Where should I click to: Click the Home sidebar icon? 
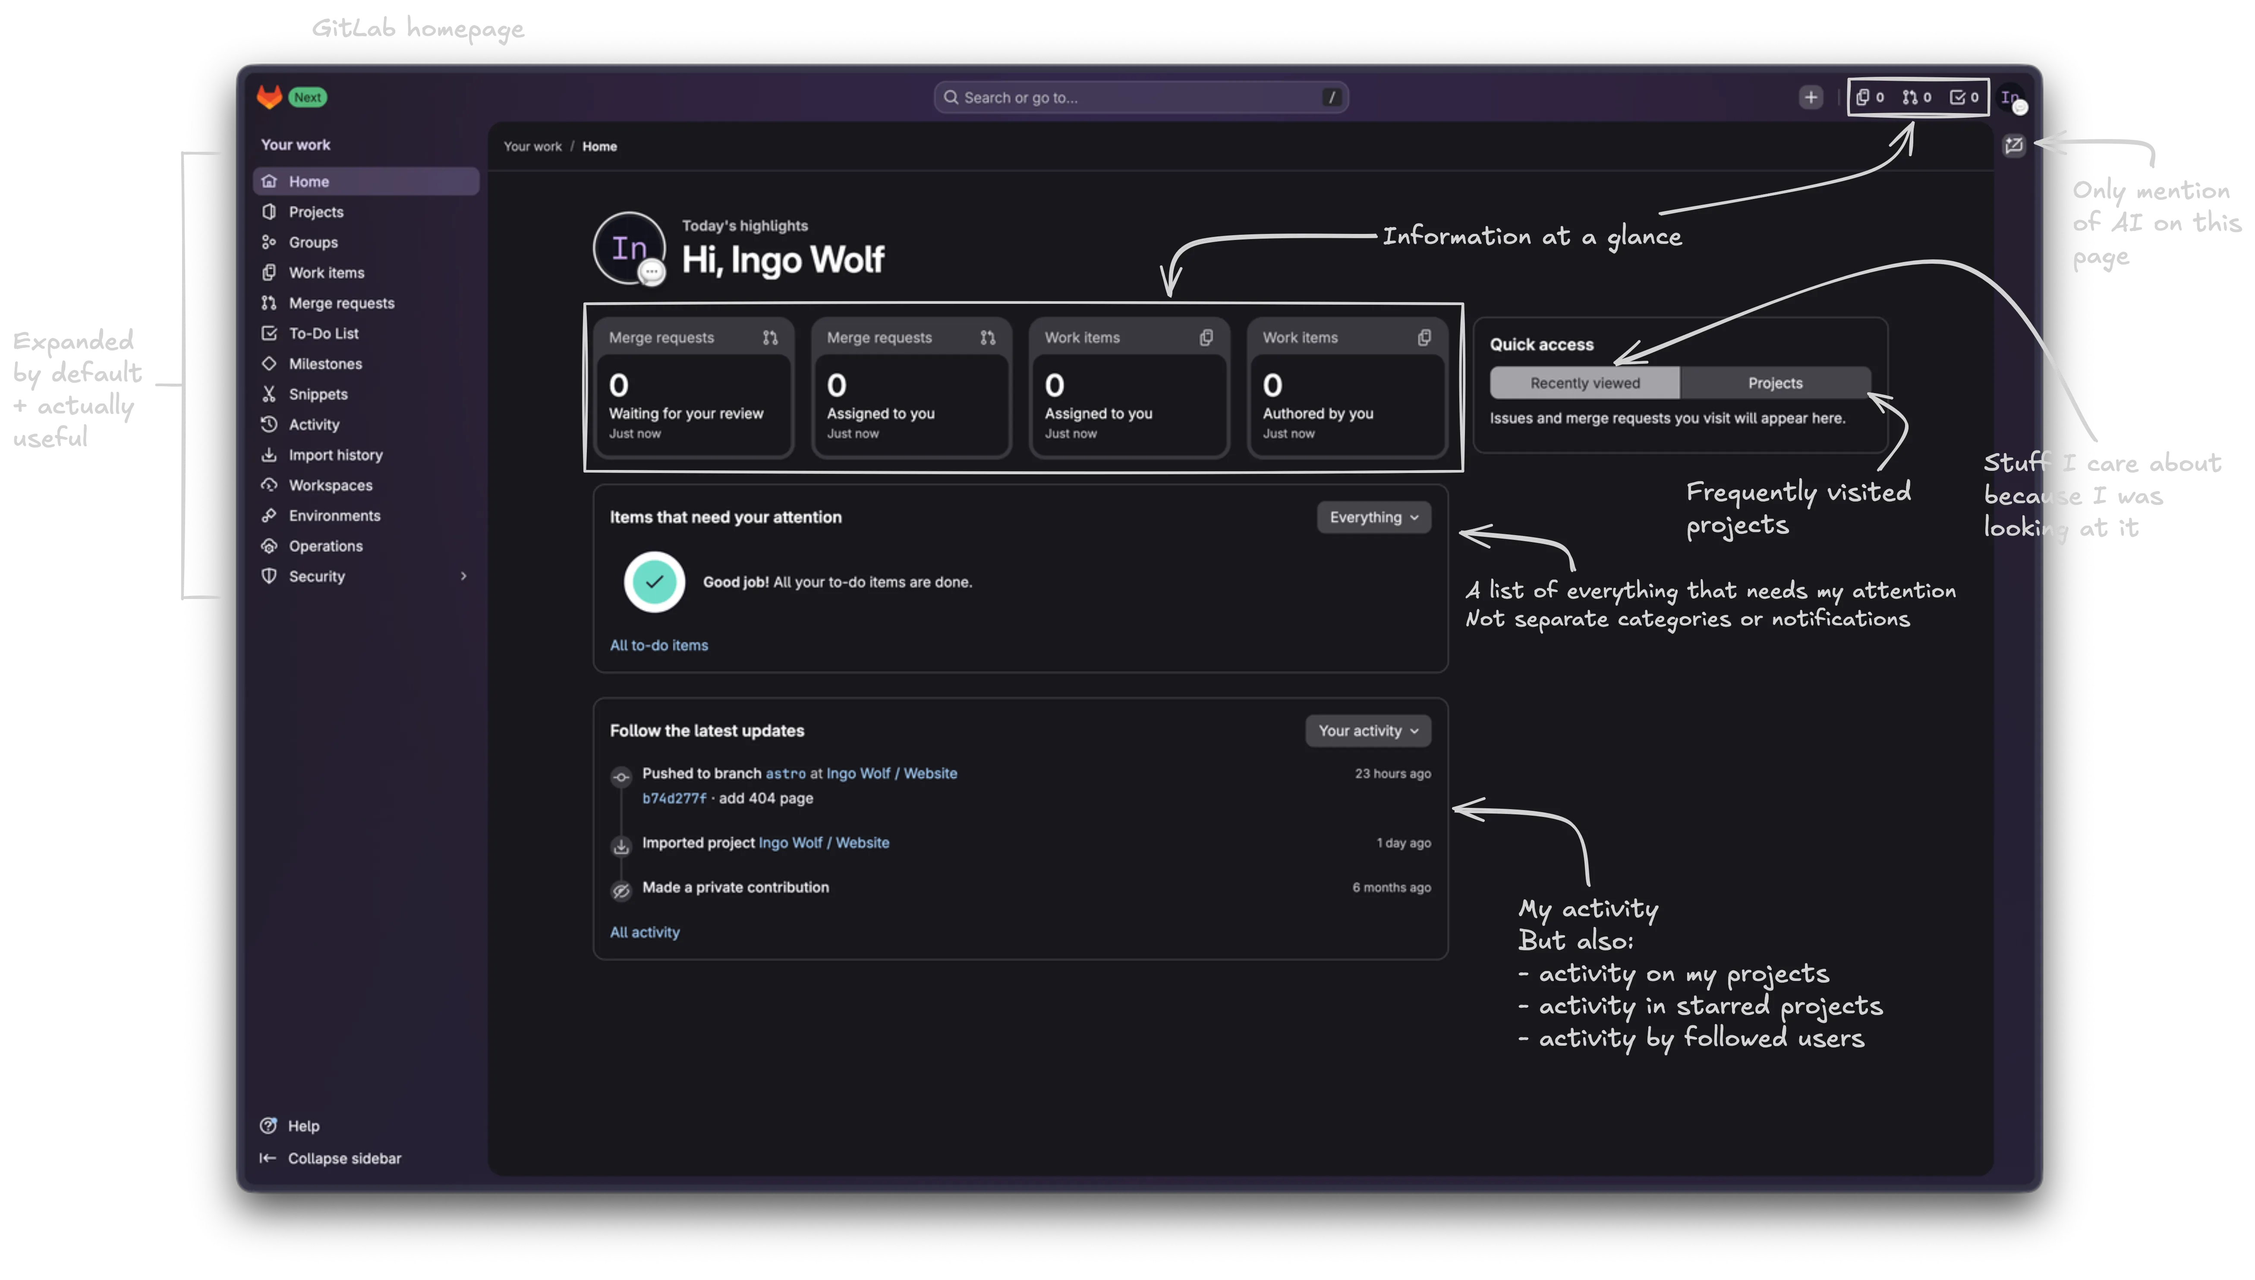tap(269, 181)
